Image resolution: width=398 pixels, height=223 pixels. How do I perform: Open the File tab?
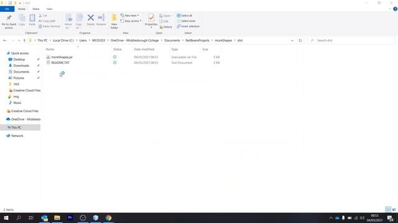pos(7,9)
